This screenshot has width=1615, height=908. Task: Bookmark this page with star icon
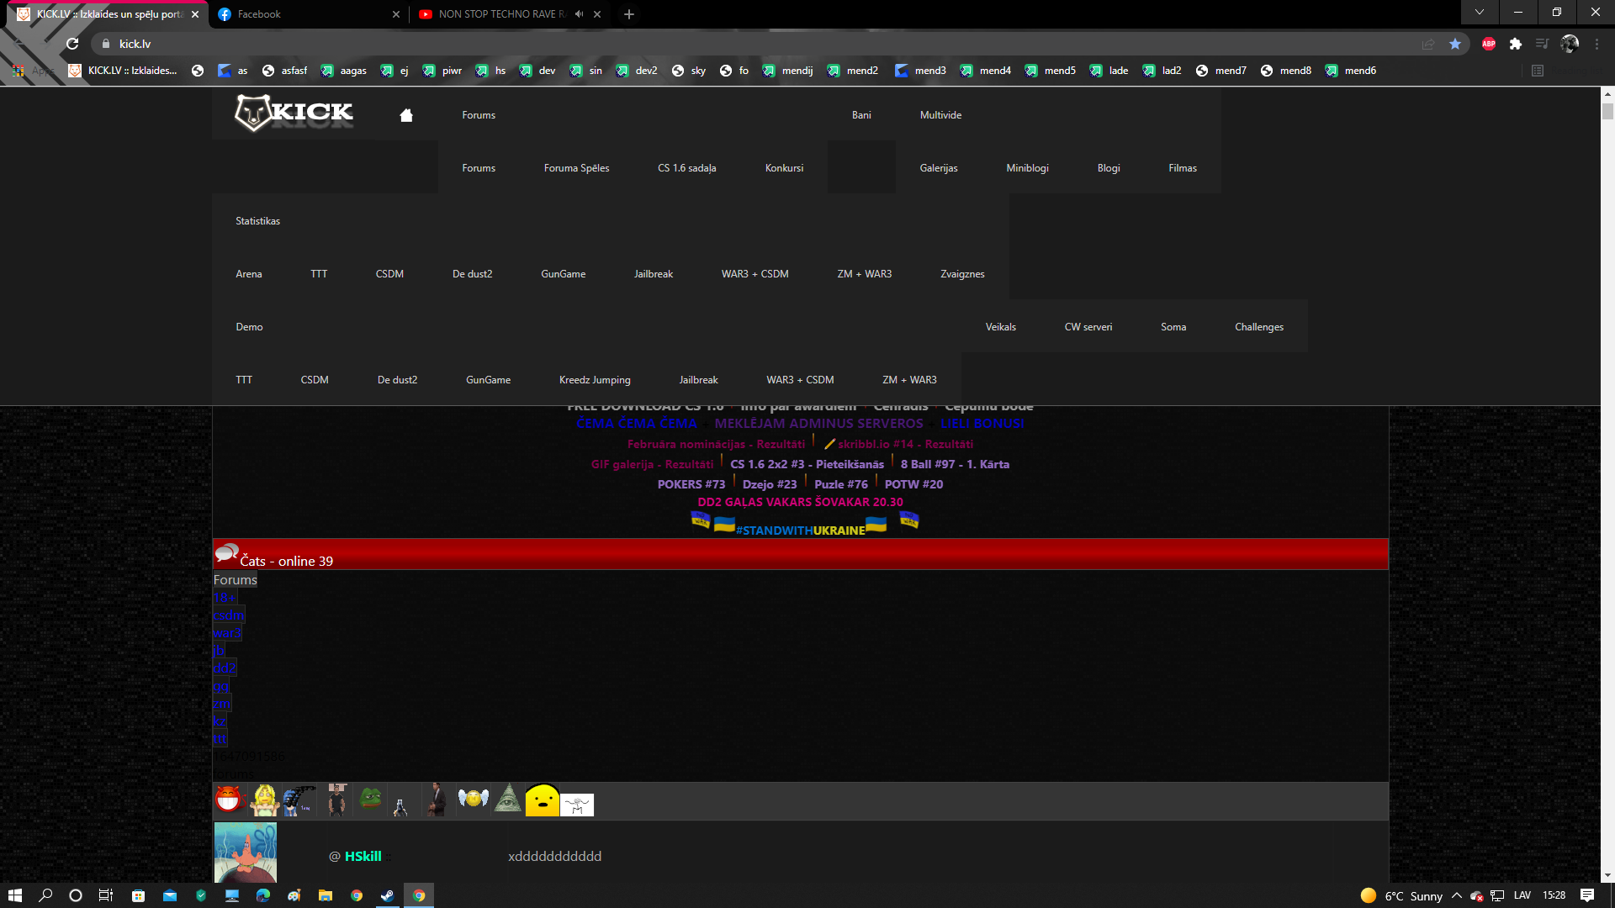point(1455,44)
